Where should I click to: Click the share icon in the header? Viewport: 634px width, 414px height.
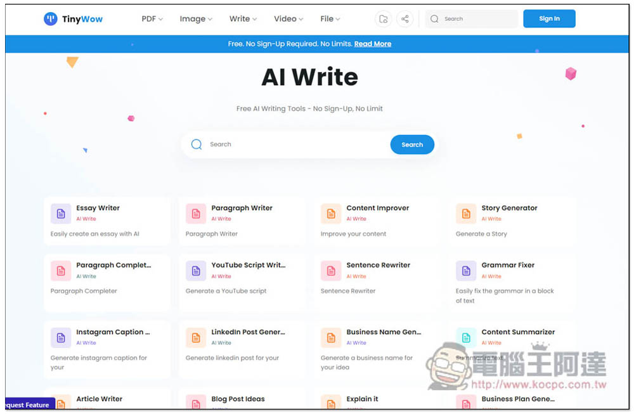coord(404,19)
